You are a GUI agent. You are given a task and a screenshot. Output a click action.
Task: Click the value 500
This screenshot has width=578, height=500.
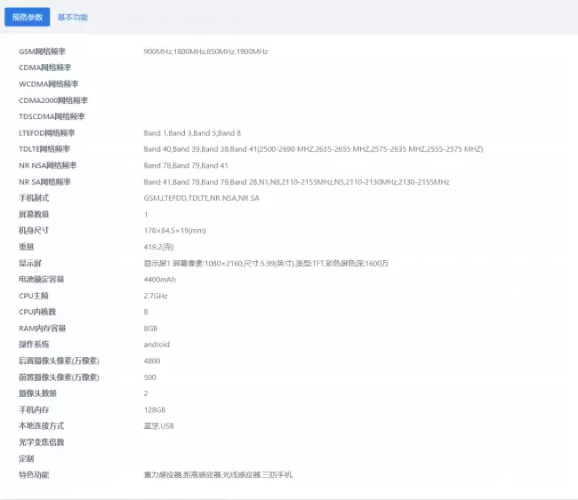(x=150, y=377)
